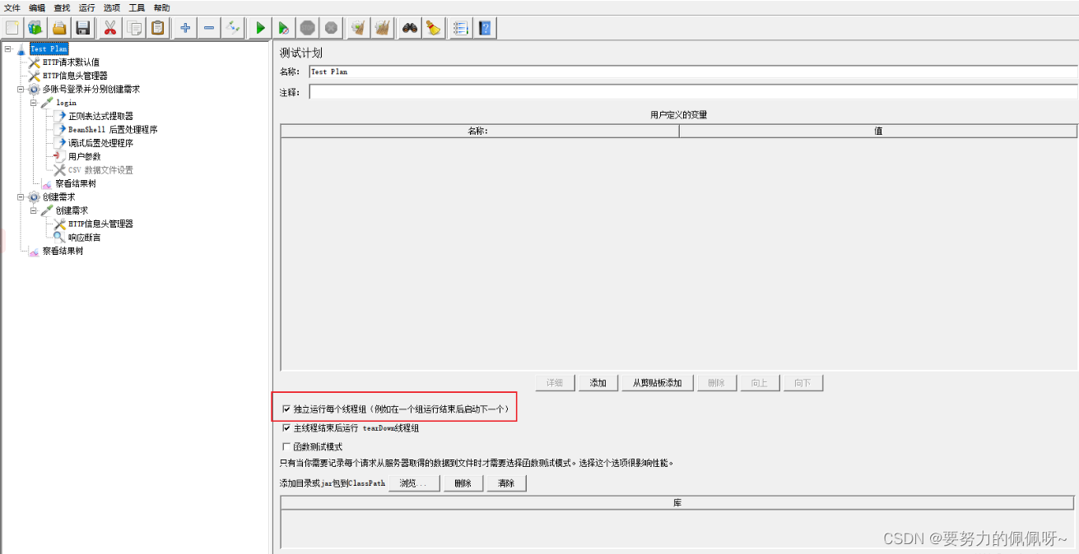This screenshot has width=1079, height=554.
Task: Select 响应断言 in the tree
Action: [x=85, y=238]
